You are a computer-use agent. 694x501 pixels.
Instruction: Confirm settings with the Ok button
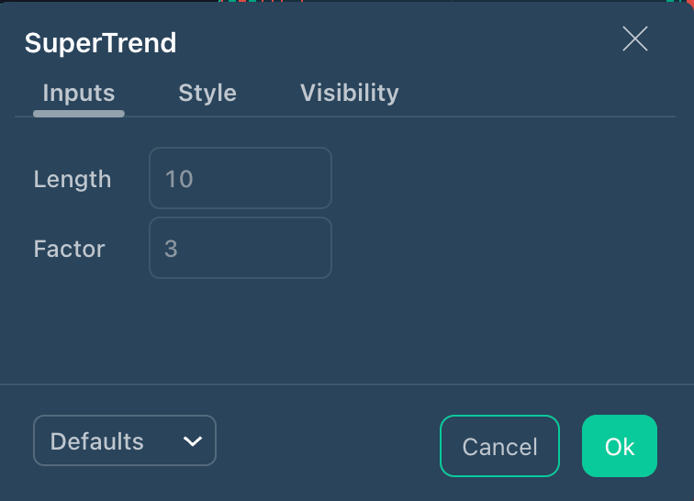pyautogui.click(x=620, y=446)
